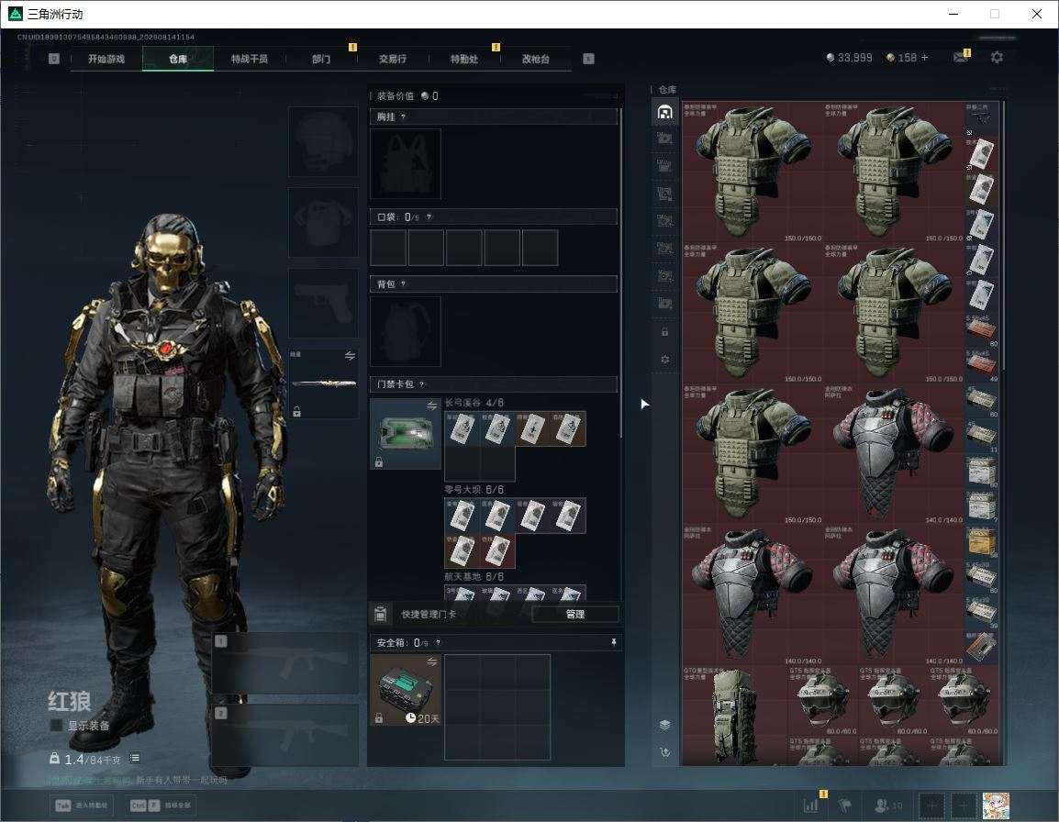The image size is (1059, 822).
Task: Swap the safe box using arrows icon
Action: [432, 662]
